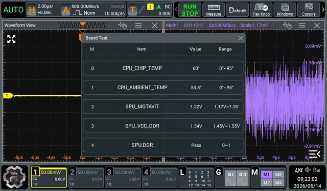This screenshot has height=191, width=327.
Task: Close the Board Test dialog
Action: [241, 38]
